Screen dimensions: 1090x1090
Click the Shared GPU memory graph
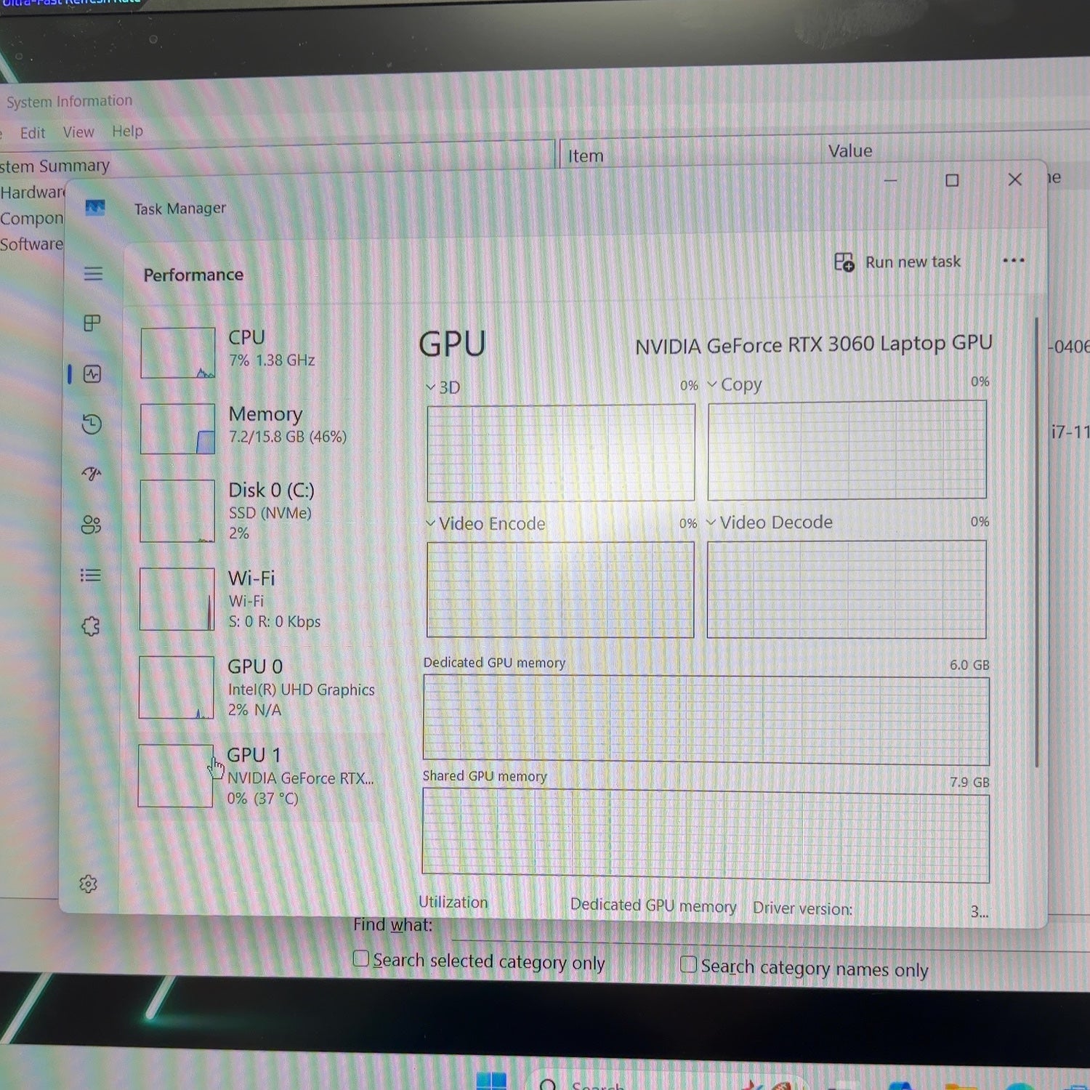(705, 836)
